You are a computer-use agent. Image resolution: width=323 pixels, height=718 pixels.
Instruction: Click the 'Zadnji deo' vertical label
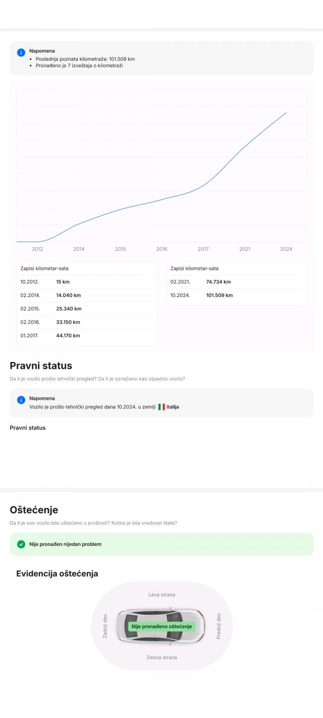[105, 626]
